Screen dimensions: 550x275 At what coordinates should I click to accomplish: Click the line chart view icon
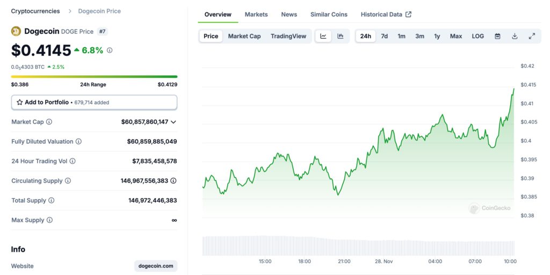(323, 36)
